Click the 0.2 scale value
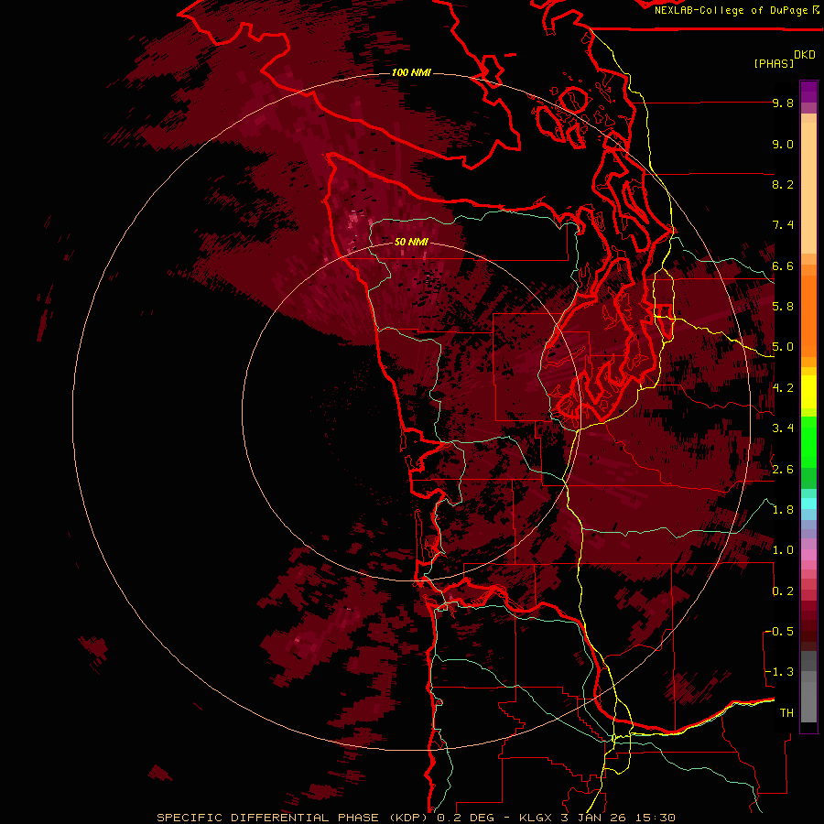The height and width of the screenshot is (824, 824). point(783,591)
